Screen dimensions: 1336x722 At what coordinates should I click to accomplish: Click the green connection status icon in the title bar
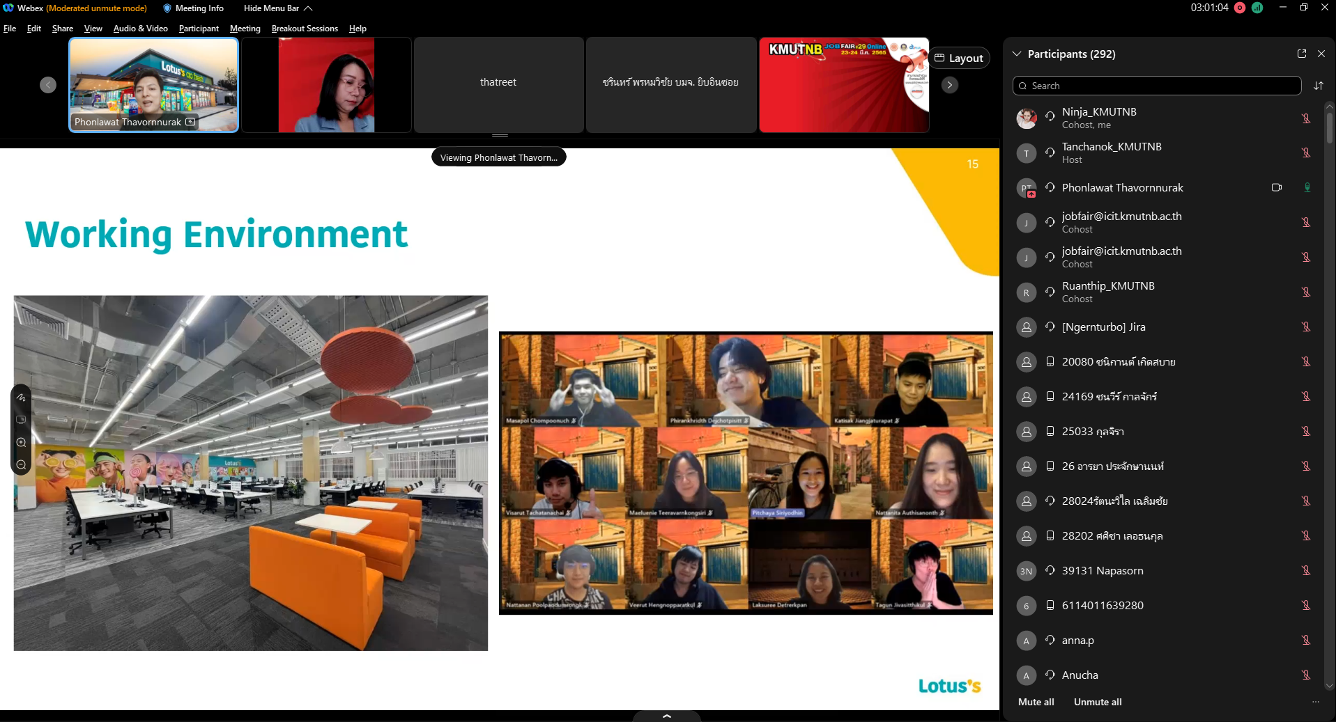coord(1257,8)
